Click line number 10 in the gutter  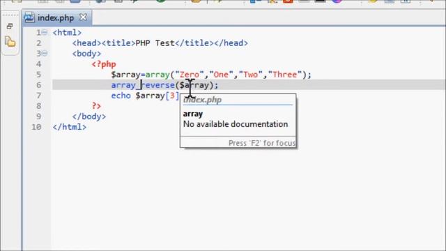pyautogui.click(x=36, y=127)
